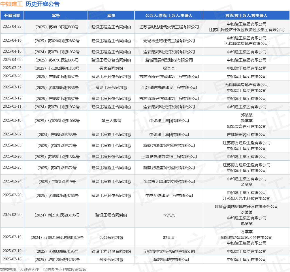Select case number (2025)苏0206民初856号
Viewport: 290px width, 272px height.
57,88
